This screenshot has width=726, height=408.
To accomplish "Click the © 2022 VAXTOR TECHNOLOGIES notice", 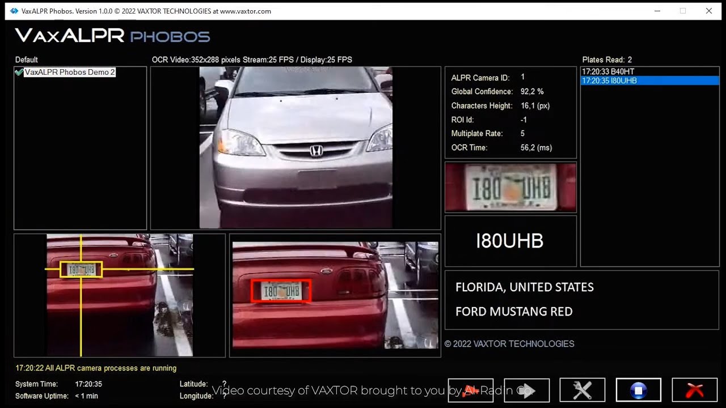I will 509,344.
